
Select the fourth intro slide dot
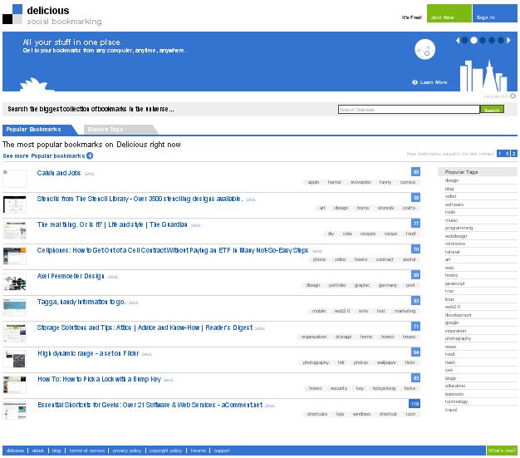pyautogui.click(x=492, y=41)
